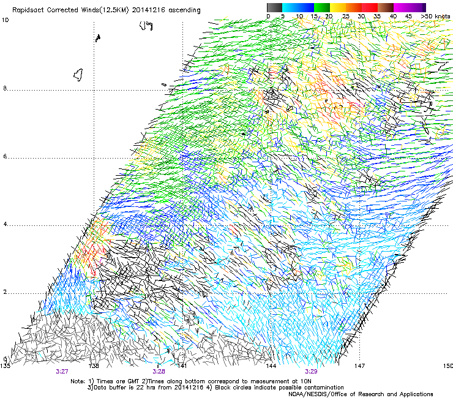The width and height of the screenshot is (453, 398).
Task: Click the legend value 40 label
Action: pyautogui.click(x=393, y=17)
